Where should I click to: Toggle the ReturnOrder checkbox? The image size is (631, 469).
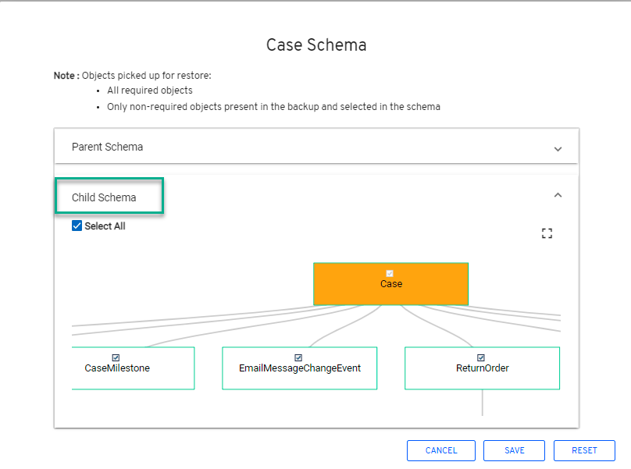(481, 357)
